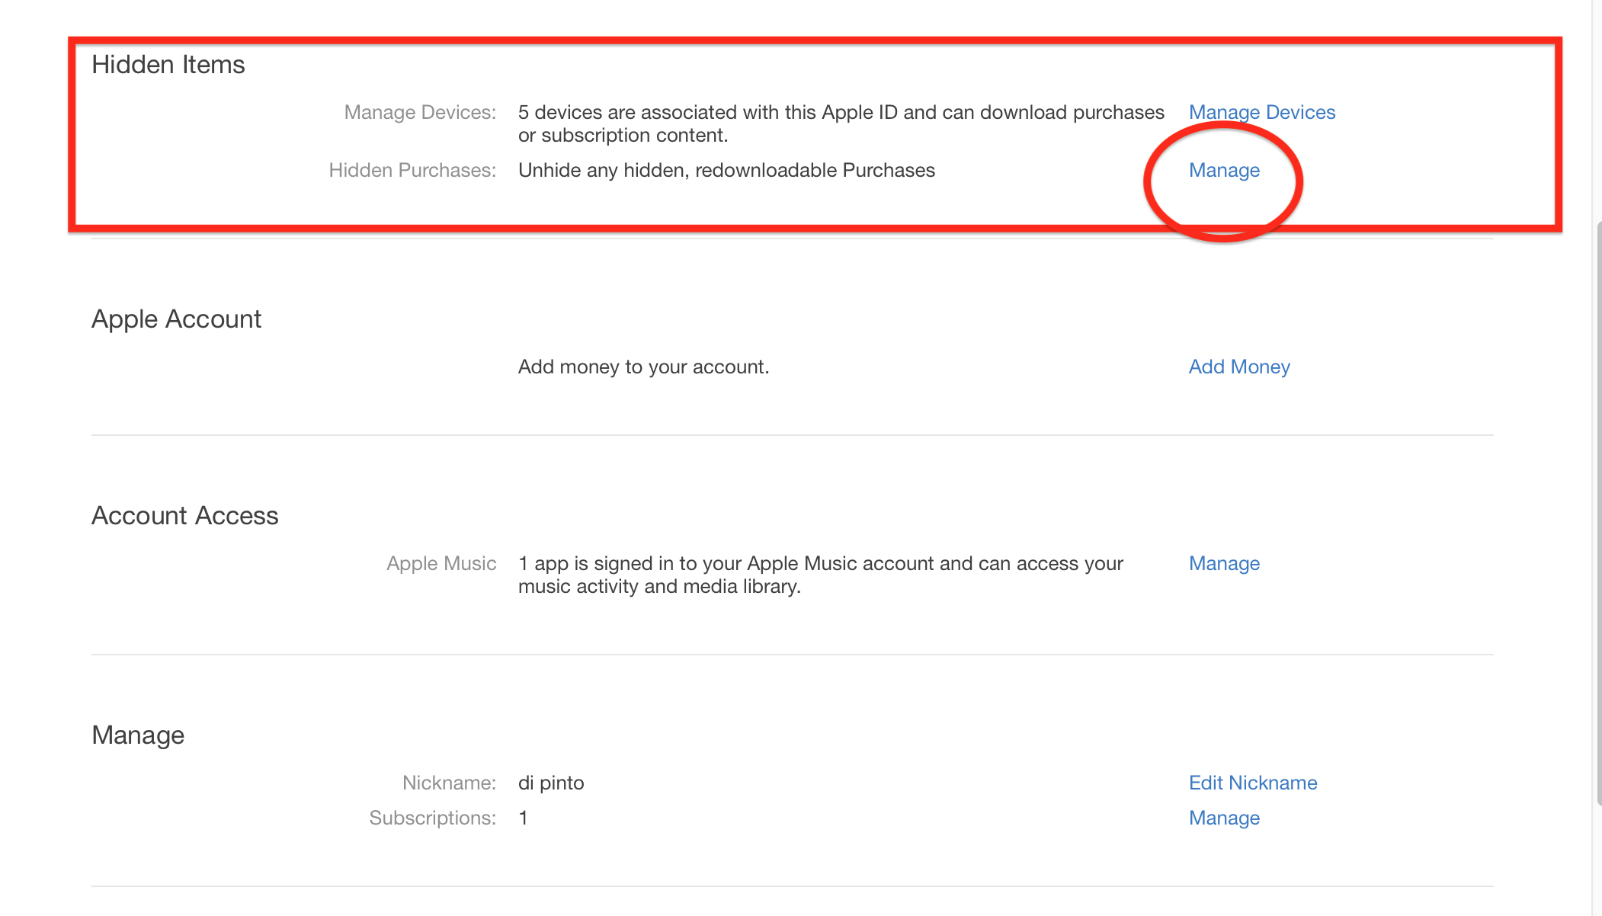This screenshot has width=1602, height=916.
Task: Open Manage next to Subscriptions
Action: (x=1224, y=818)
